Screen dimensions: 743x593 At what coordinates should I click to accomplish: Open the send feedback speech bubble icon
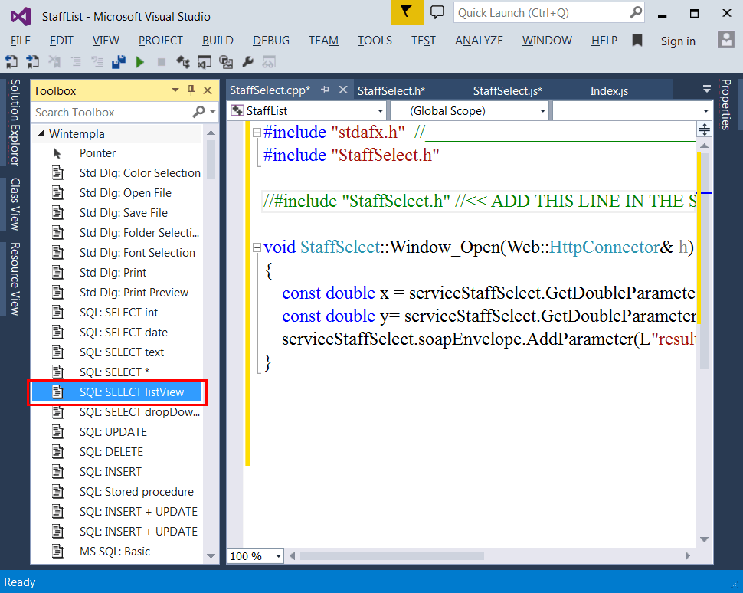(437, 12)
